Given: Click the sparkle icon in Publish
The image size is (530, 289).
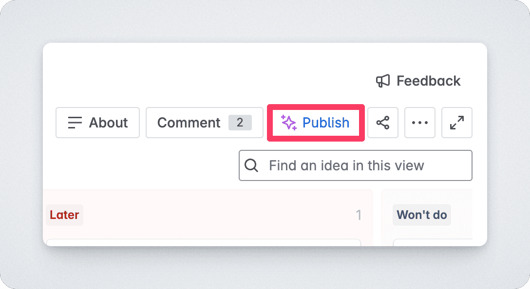Looking at the screenshot, I should (289, 123).
